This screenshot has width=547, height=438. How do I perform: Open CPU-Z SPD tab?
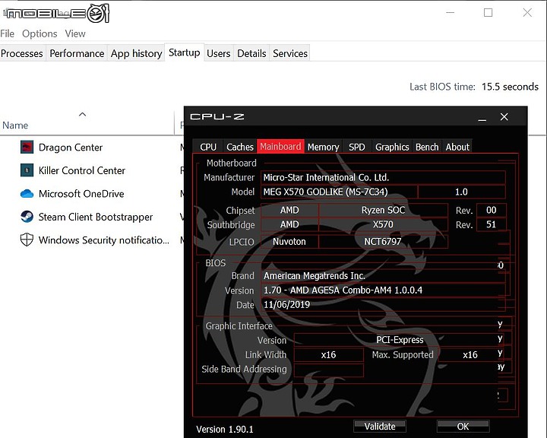(357, 147)
